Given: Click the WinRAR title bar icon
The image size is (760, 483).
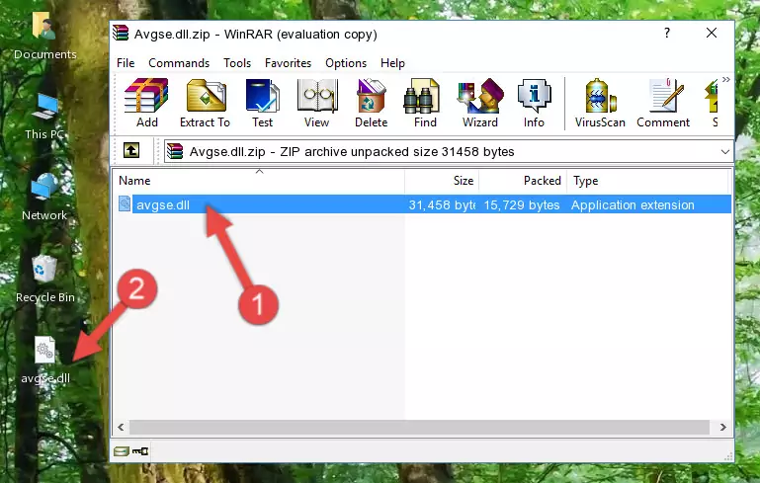Looking at the screenshot, I should point(121,34).
